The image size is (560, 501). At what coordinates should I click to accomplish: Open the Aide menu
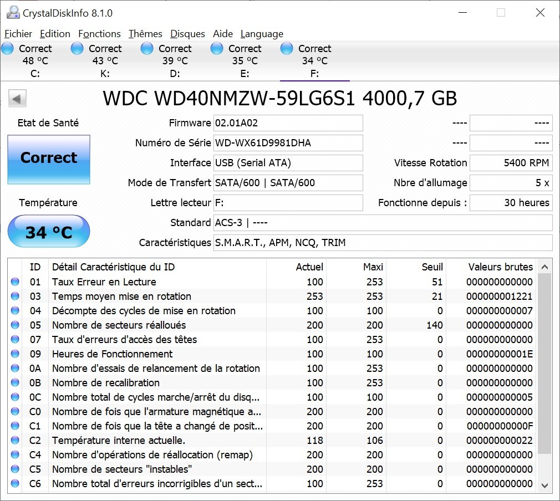click(223, 34)
